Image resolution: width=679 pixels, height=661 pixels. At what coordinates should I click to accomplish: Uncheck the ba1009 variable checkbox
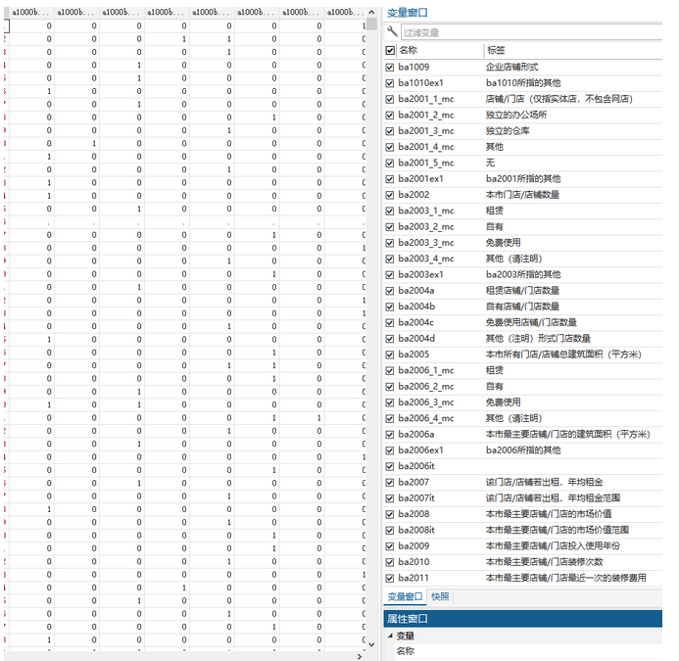pyautogui.click(x=391, y=67)
